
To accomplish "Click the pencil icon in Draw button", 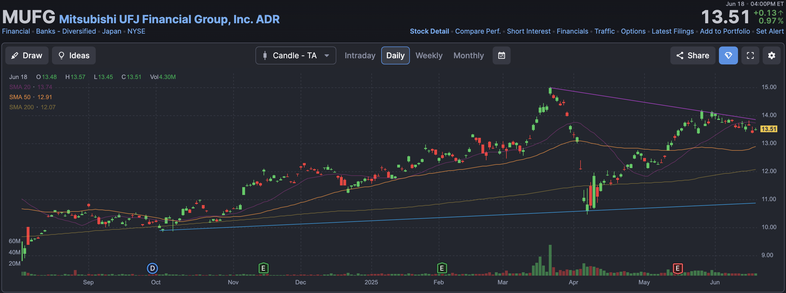I will 14,55.
